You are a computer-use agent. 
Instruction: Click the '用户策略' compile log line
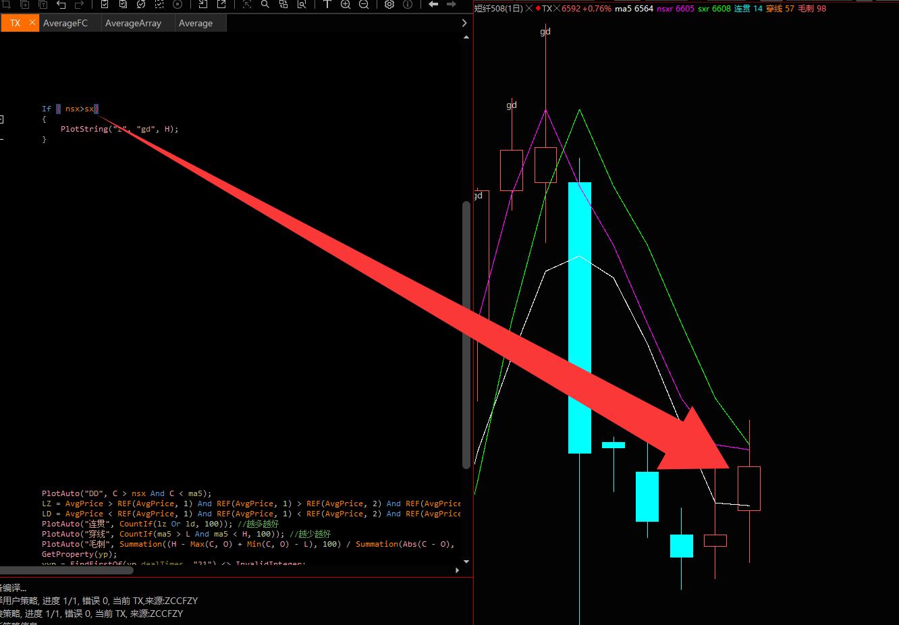tap(99, 601)
